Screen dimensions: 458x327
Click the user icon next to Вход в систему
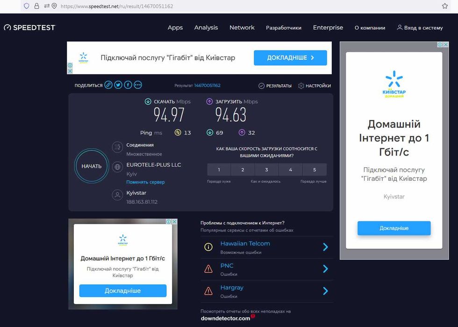400,28
